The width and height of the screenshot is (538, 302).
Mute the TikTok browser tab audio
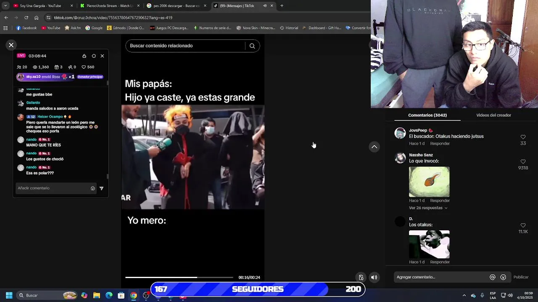tap(265, 6)
